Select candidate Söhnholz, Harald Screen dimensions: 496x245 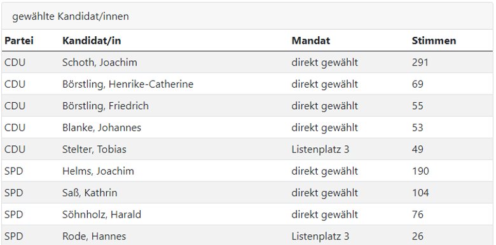(102, 215)
